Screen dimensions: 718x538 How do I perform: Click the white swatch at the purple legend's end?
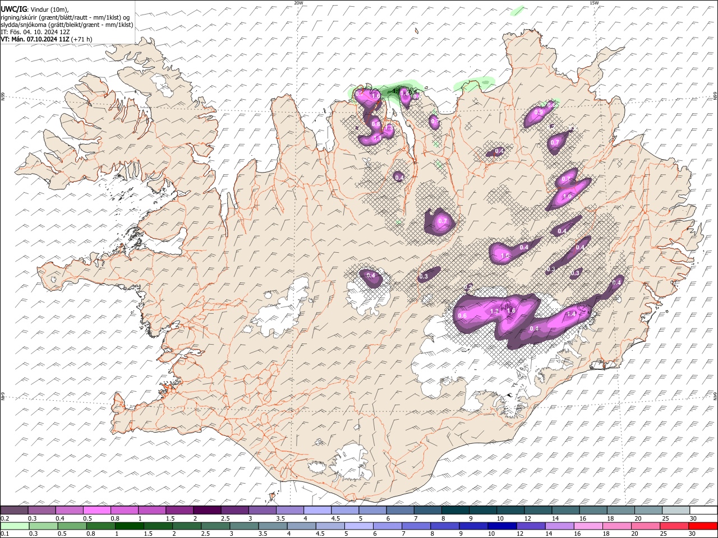pos(704,511)
